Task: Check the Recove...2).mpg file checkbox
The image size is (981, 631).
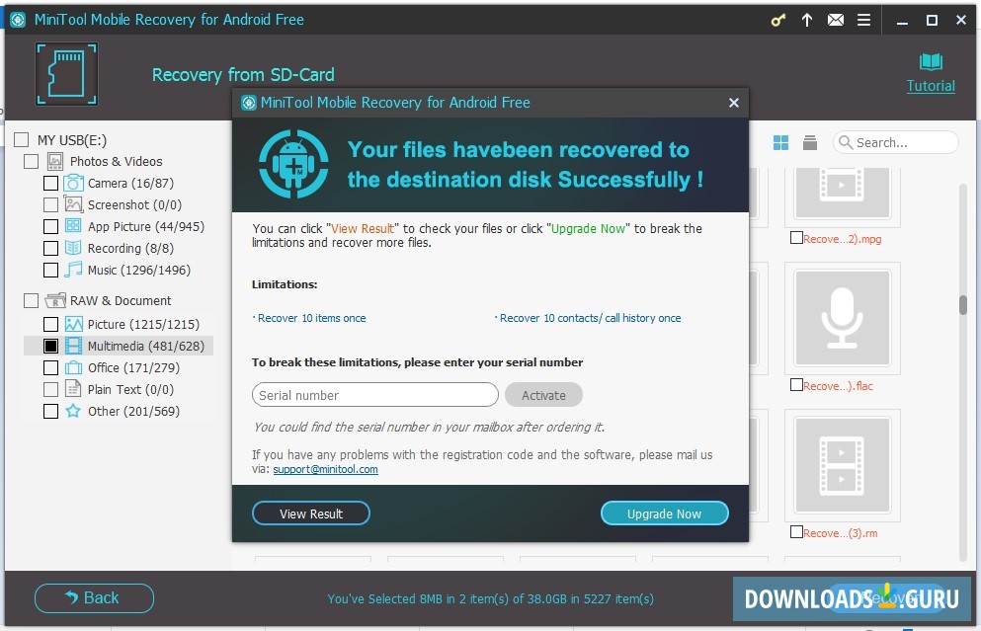Action: click(796, 238)
